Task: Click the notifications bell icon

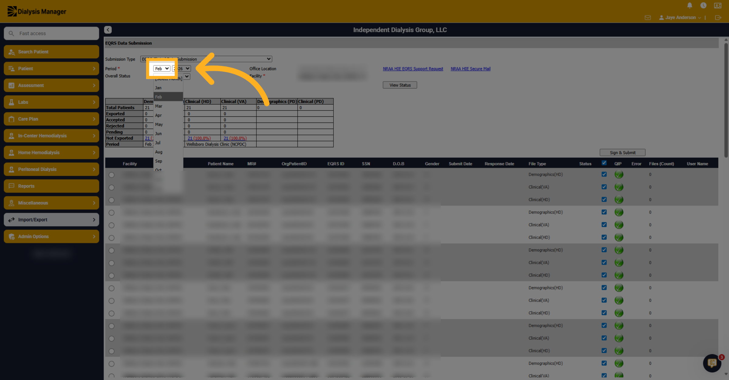Action: click(x=690, y=5)
